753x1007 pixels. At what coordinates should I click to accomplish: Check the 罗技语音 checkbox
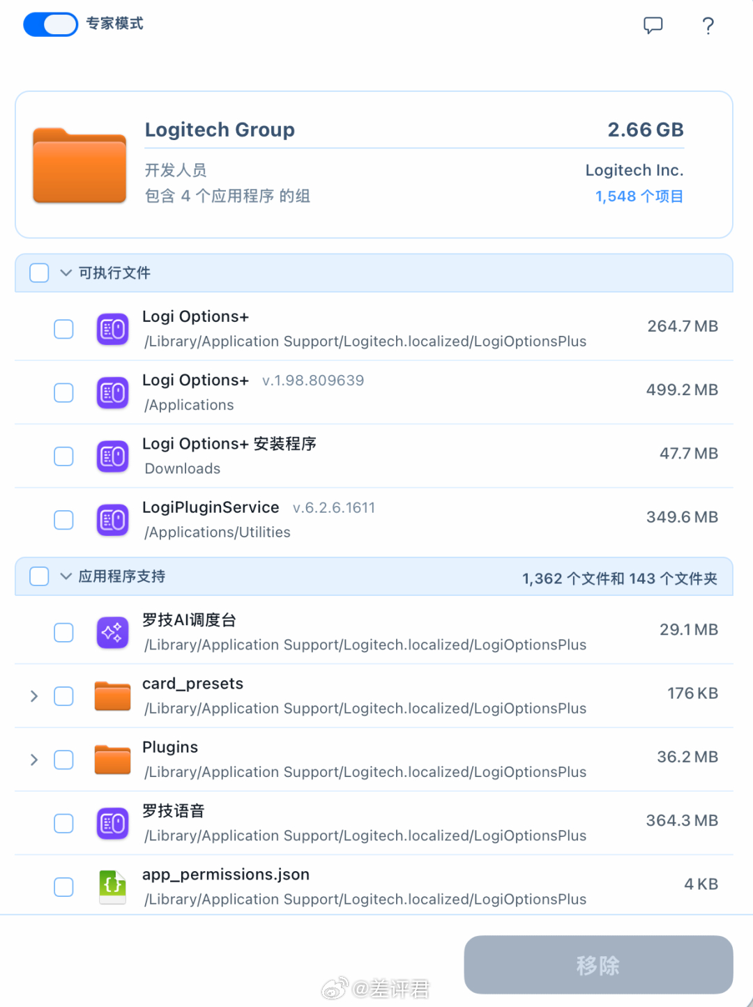[63, 824]
